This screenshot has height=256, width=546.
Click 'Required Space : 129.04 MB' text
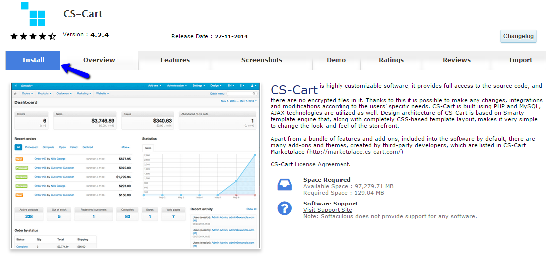(x=343, y=193)
